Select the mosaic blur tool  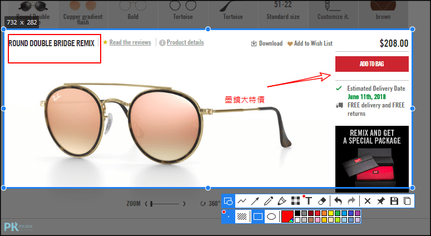[x=295, y=201]
